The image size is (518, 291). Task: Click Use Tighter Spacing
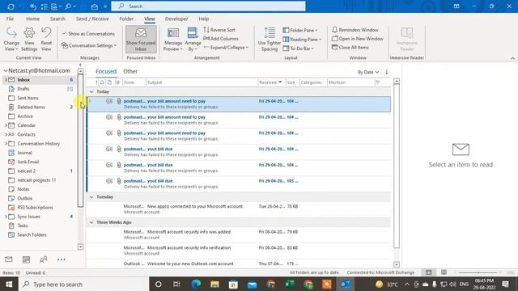coord(270,40)
